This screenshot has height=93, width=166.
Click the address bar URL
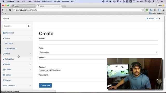coord(26,10)
